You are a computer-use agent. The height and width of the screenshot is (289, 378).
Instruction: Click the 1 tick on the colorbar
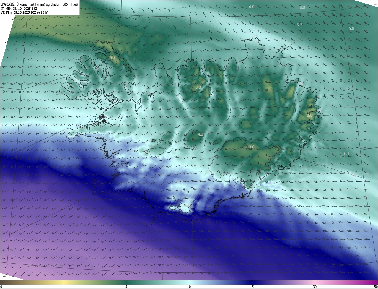[63, 287]
